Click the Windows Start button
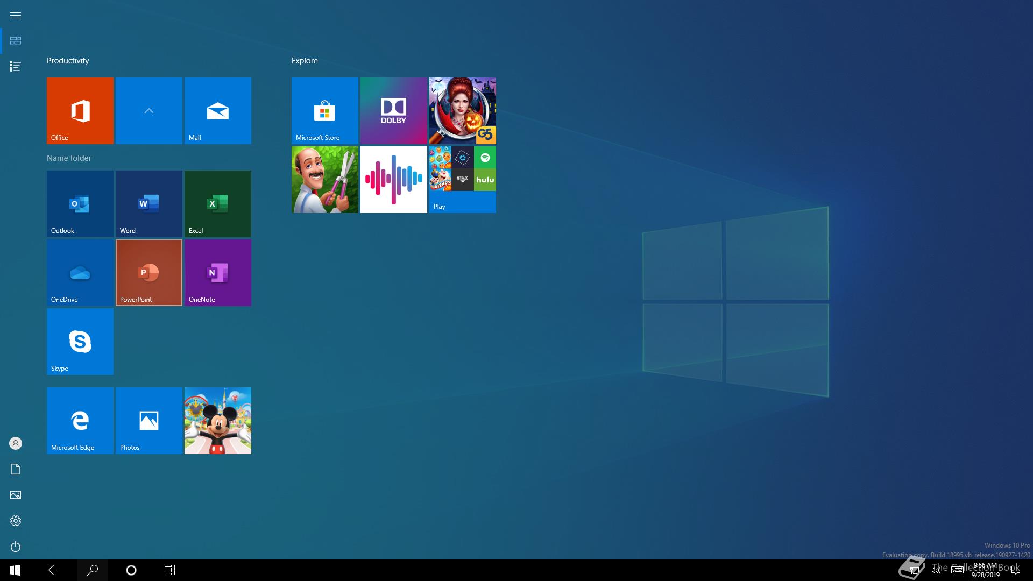The width and height of the screenshot is (1033, 581). coord(15,570)
